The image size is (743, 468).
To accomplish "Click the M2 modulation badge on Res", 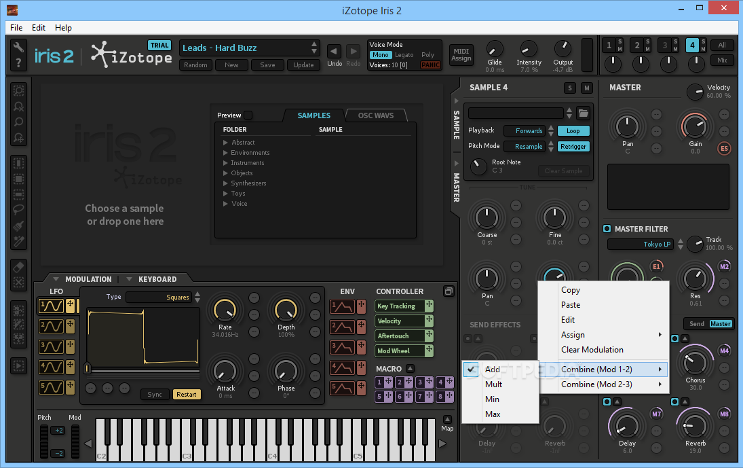I will coord(725,266).
